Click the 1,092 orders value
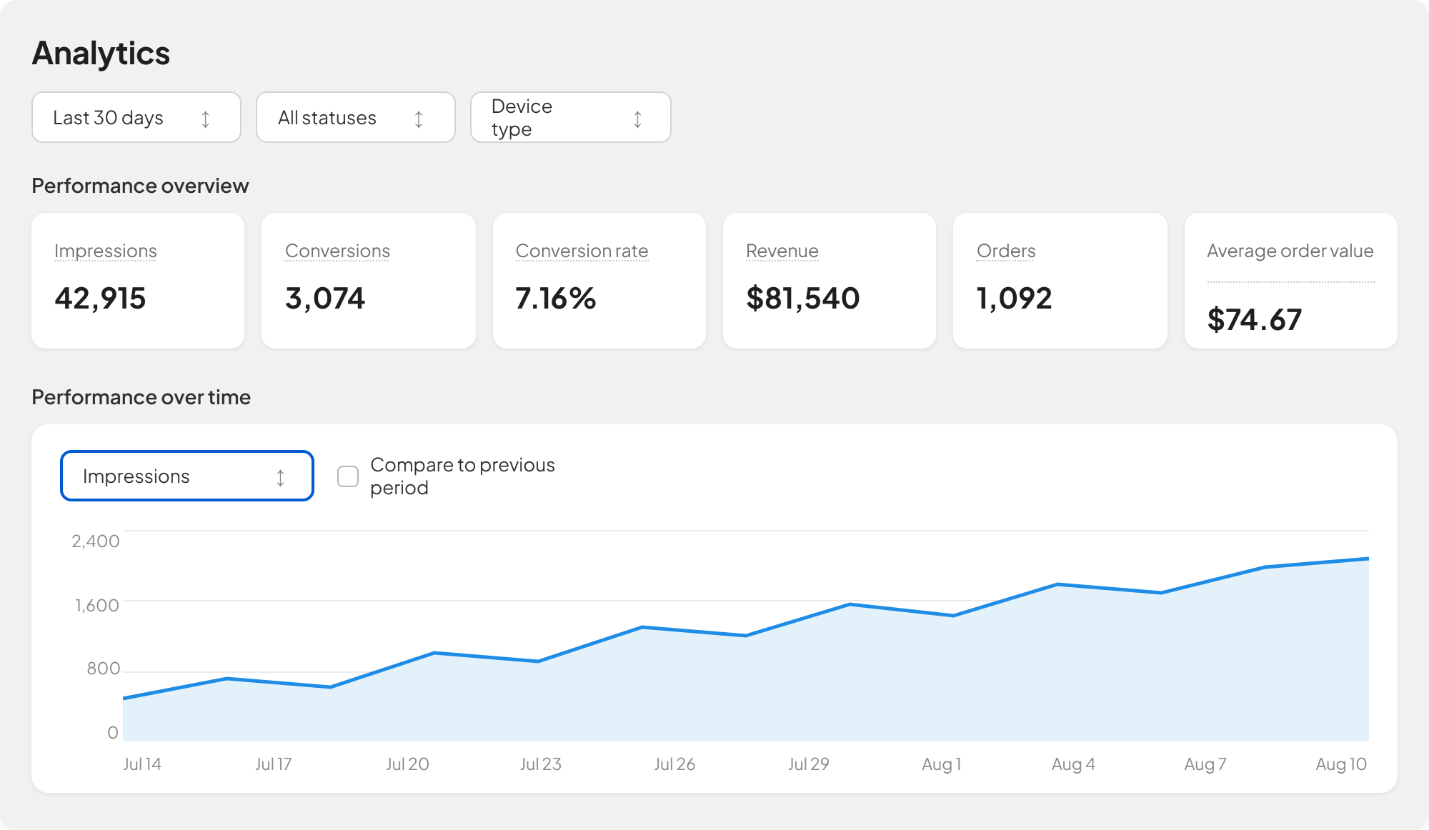 pyautogui.click(x=1015, y=298)
